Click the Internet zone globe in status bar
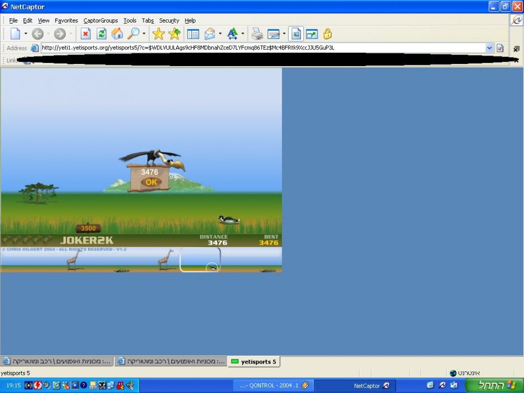 (x=453, y=373)
